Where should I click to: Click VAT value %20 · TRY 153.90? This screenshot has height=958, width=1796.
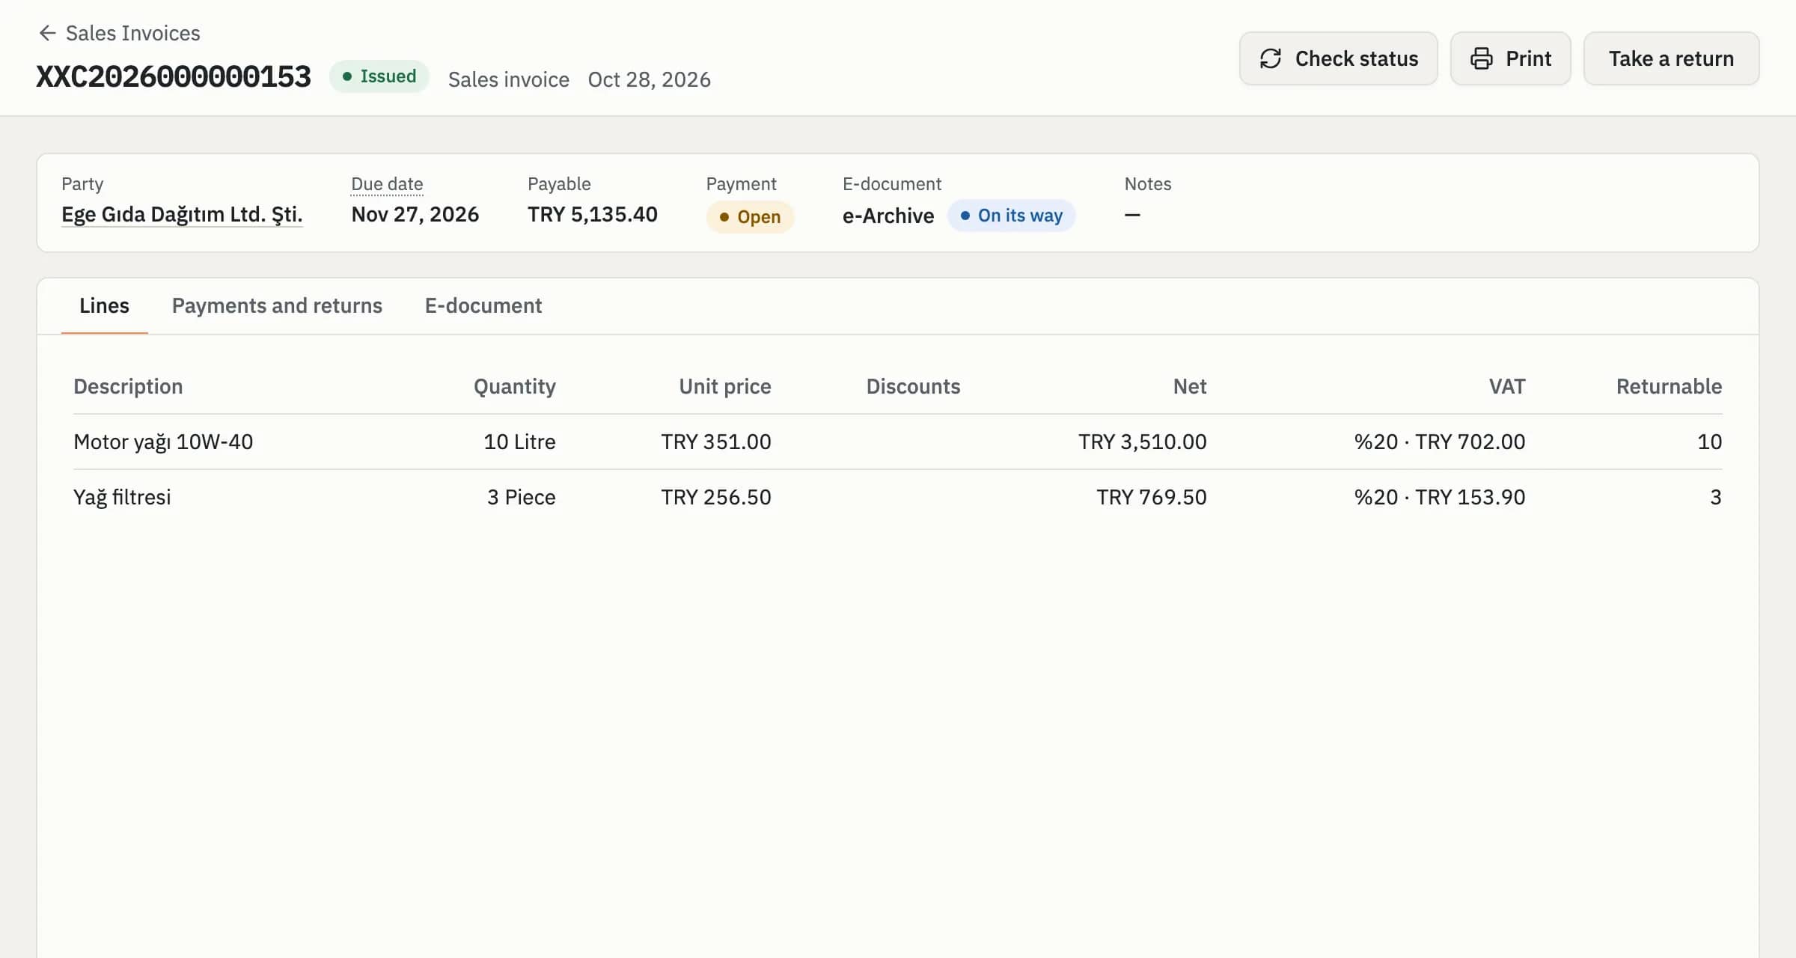(x=1440, y=497)
